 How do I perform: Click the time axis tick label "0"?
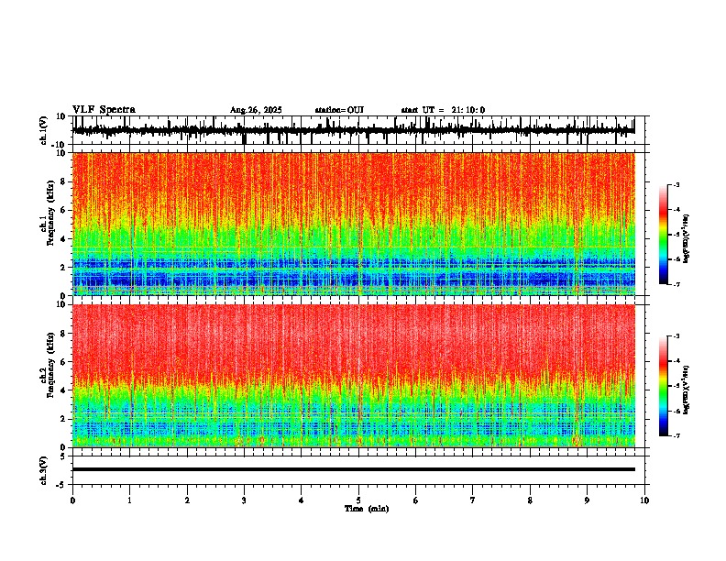tap(72, 500)
